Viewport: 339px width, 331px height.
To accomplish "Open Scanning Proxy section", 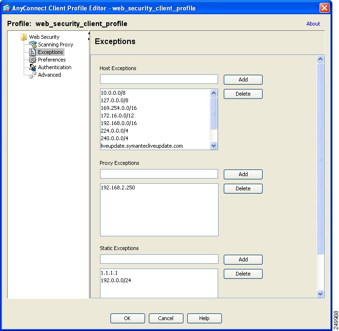I will 55,45.
